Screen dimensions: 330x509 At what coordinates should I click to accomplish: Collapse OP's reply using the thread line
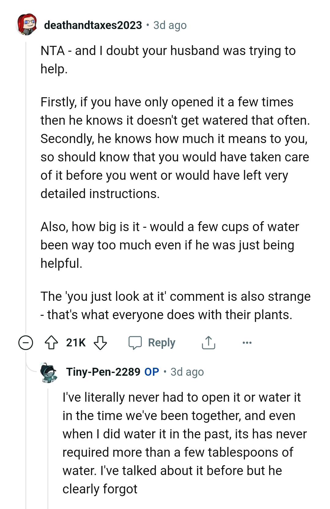tap(48, 443)
